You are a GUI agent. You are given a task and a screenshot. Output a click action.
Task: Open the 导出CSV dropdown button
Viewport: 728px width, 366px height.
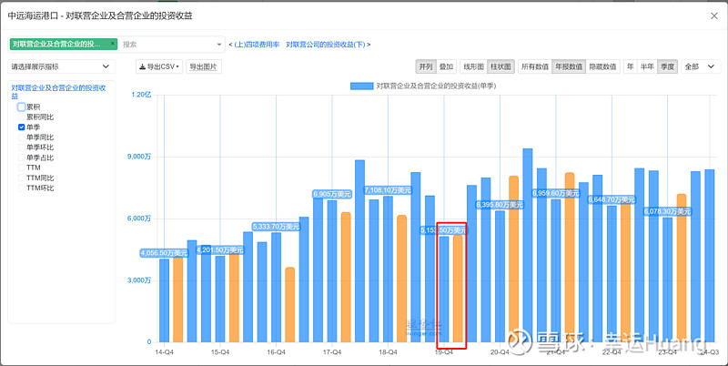[159, 66]
